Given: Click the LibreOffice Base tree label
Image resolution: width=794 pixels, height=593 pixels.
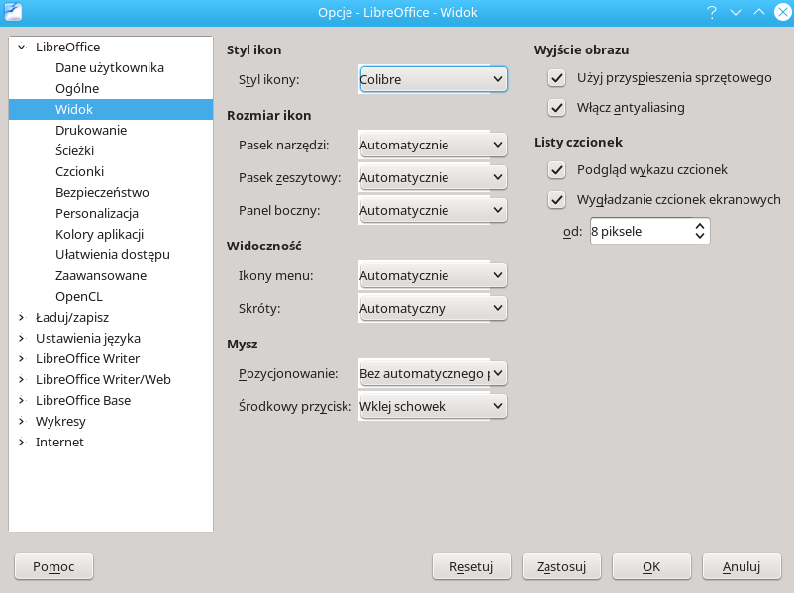Looking at the screenshot, I should pyautogui.click(x=83, y=401).
